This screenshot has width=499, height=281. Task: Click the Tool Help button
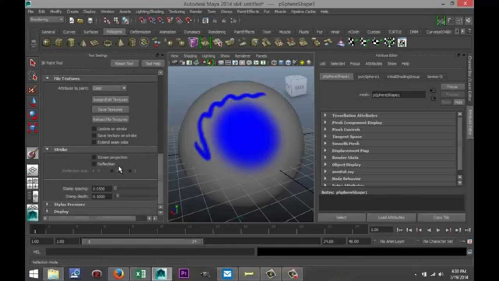point(152,64)
